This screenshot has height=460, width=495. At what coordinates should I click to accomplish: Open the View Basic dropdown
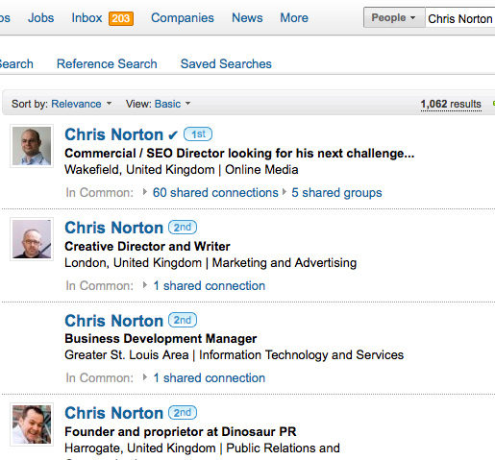[172, 104]
